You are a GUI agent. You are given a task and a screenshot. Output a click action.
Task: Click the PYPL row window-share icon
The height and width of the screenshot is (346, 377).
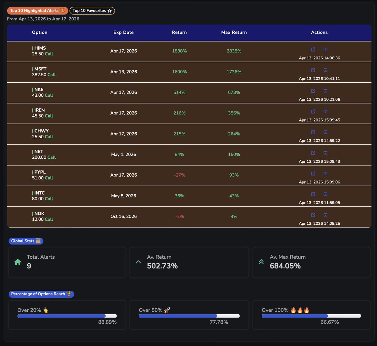(x=325, y=173)
